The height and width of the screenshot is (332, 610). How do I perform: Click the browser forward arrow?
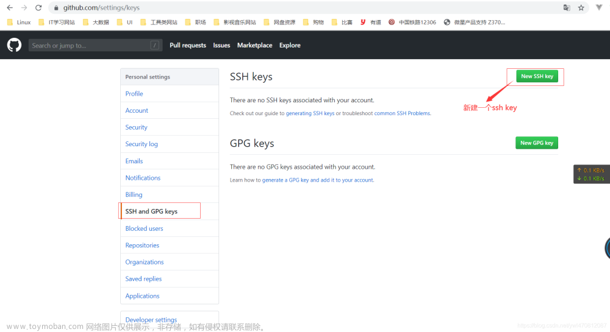(24, 8)
